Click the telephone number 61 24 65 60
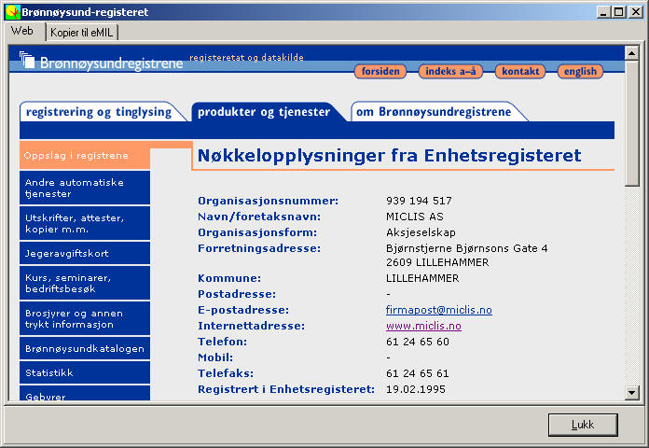 point(417,342)
